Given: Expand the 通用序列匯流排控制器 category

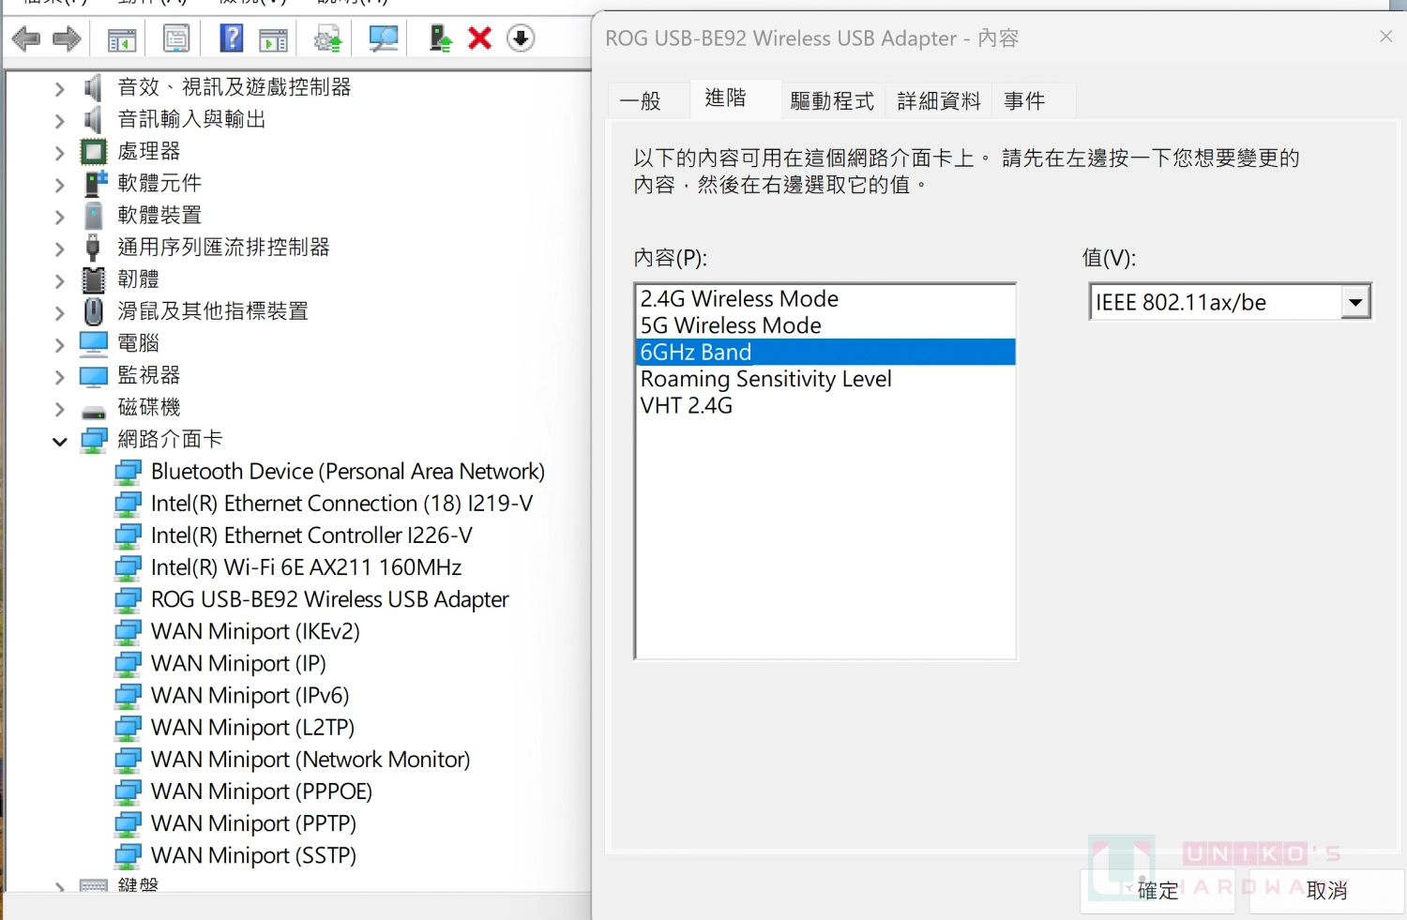Looking at the screenshot, I should click(x=60, y=249).
